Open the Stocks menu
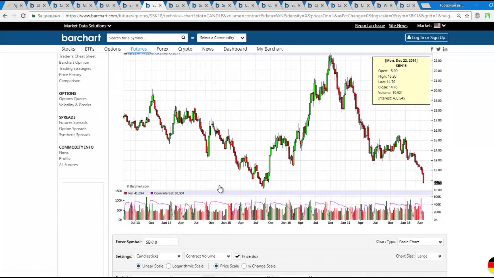 (68, 49)
